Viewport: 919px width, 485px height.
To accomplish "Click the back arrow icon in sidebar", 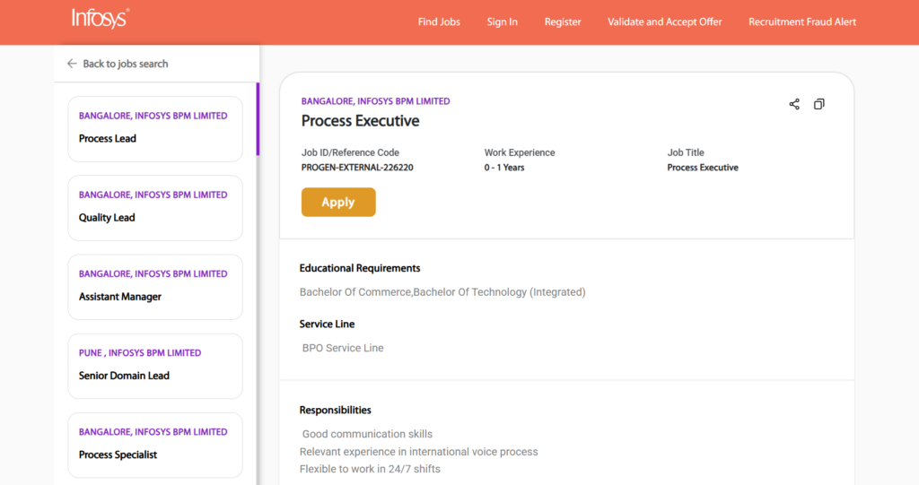I will 72,64.
